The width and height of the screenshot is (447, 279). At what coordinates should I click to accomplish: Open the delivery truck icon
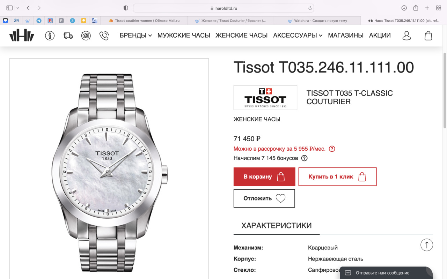pos(68,36)
